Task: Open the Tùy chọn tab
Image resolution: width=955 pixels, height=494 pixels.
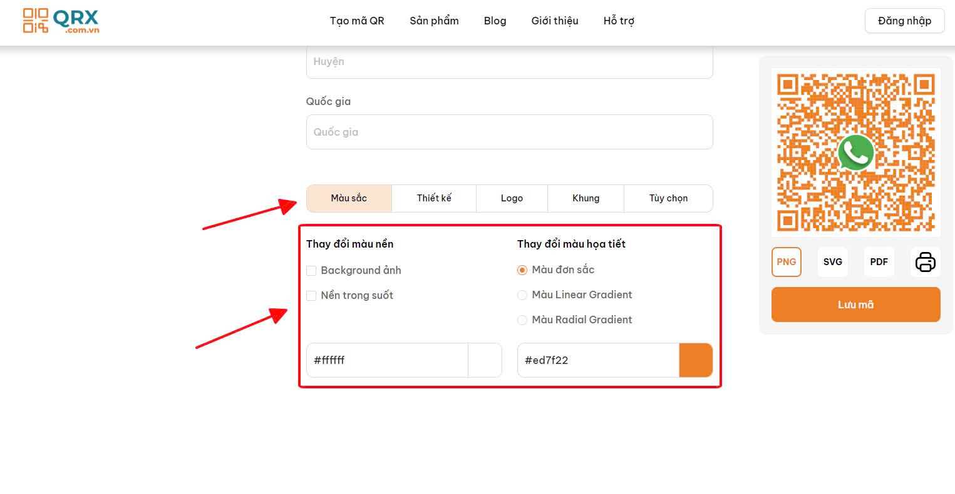Action: 668,198
